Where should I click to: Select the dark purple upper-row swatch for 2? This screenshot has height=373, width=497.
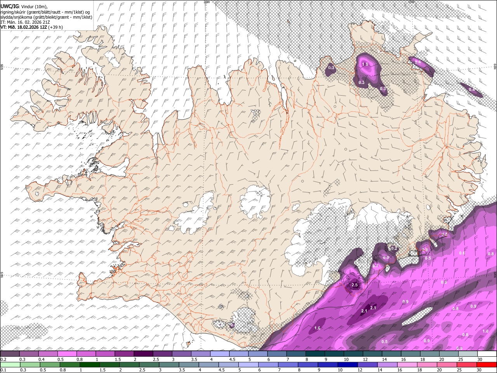(143, 354)
